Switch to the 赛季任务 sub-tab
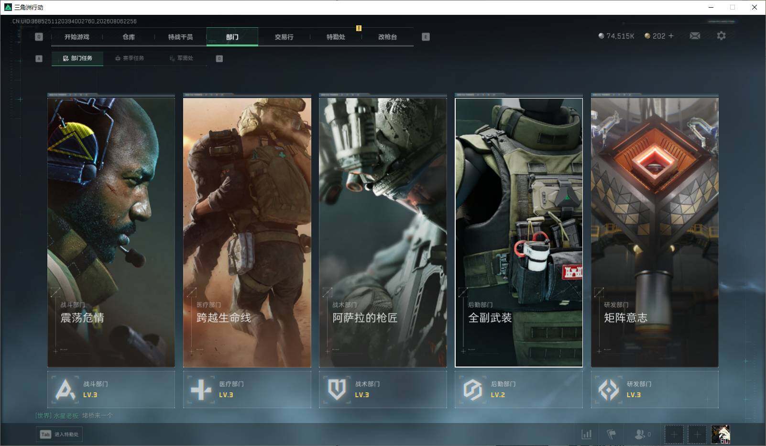The height and width of the screenshot is (446, 766). [x=130, y=58]
